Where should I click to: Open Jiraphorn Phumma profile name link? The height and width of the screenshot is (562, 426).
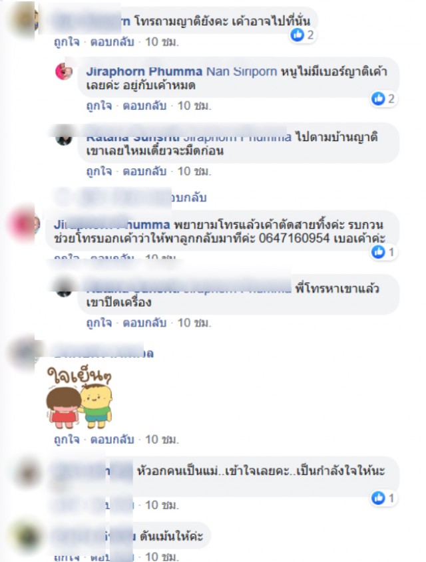coord(144,71)
